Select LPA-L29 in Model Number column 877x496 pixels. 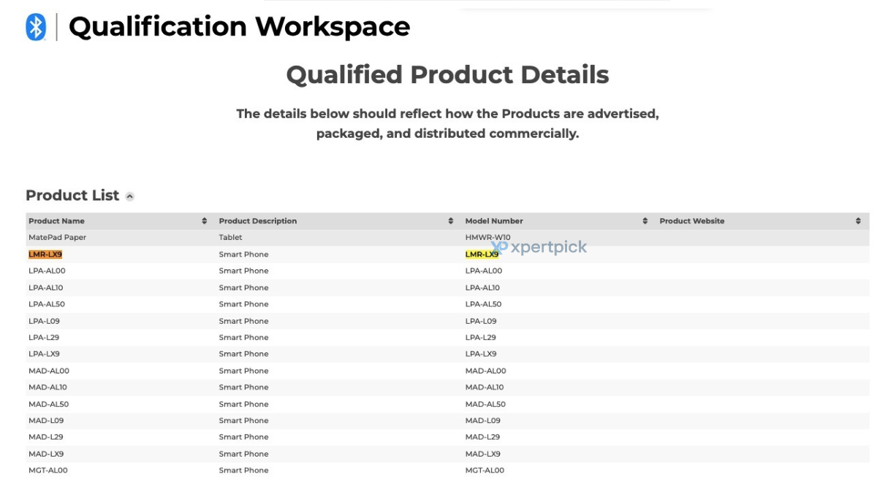(x=481, y=338)
